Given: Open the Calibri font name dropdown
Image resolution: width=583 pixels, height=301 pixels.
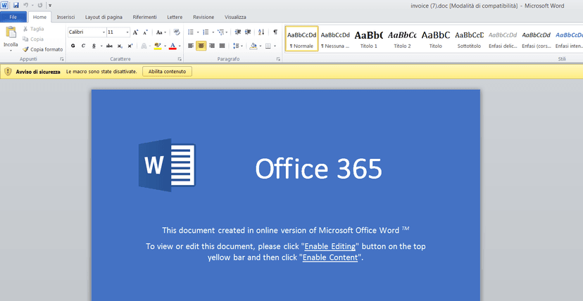Looking at the screenshot, I should click(x=104, y=32).
